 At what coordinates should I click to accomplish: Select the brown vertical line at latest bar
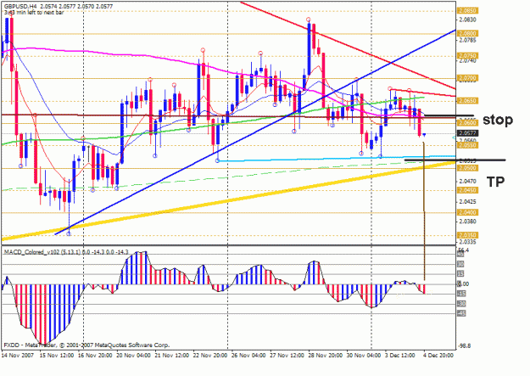point(424,211)
